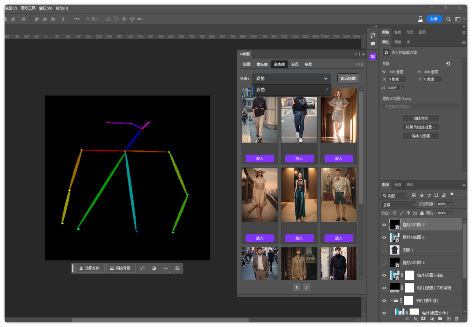472x327 pixels.
Task: Show the hidden 图层 1 layer
Action: (x=384, y=250)
